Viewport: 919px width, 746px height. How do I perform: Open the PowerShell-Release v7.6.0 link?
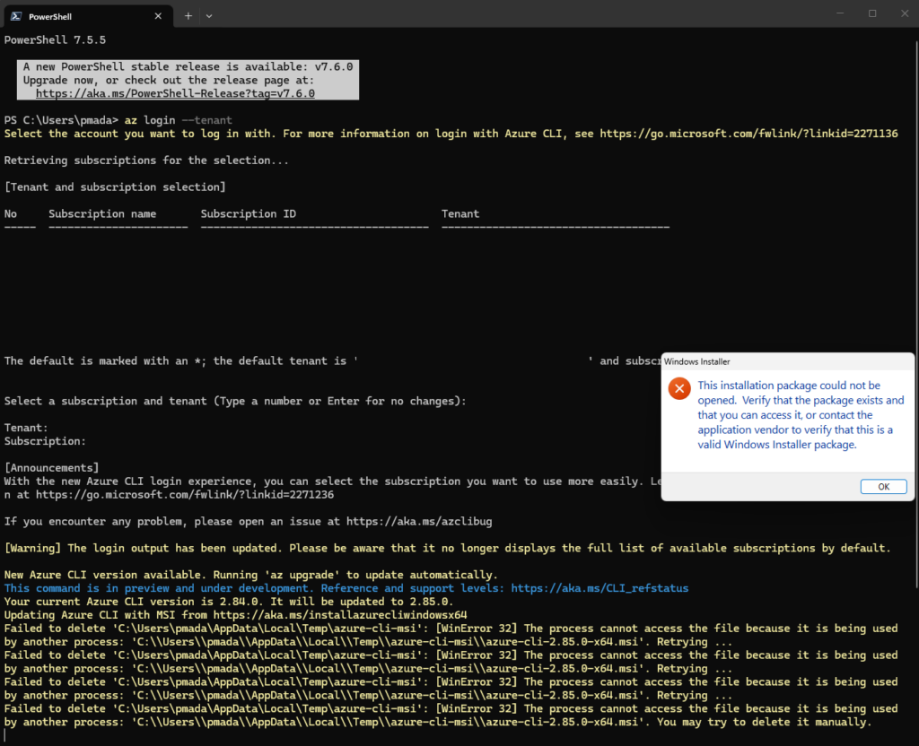[x=175, y=93]
